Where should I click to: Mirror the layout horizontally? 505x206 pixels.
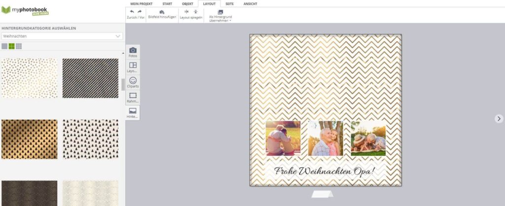[186, 12]
